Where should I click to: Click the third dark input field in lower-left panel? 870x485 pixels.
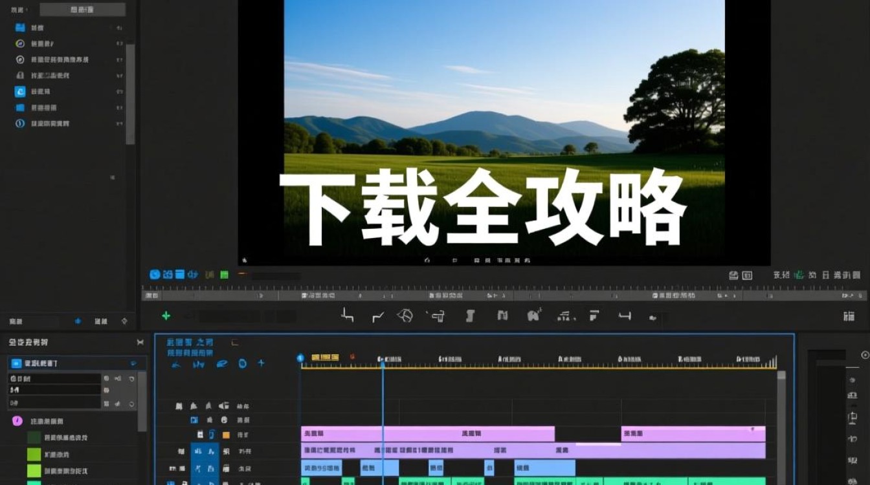pyautogui.click(x=54, y=403)
